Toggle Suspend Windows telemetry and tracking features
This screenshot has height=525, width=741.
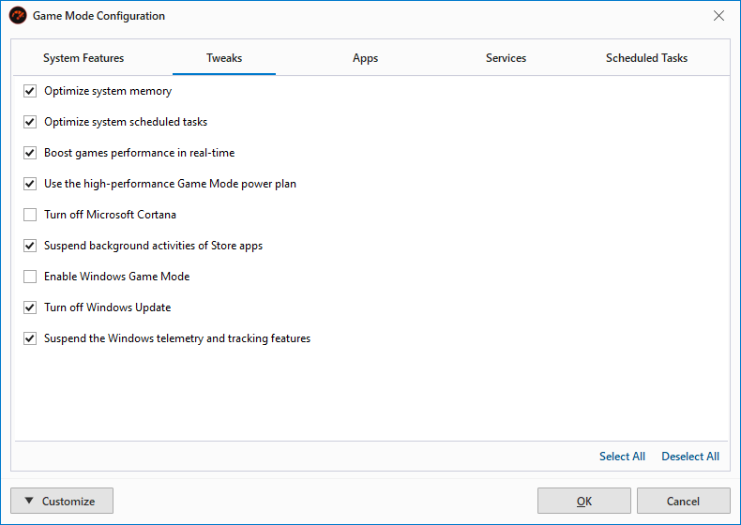[30, 338]
